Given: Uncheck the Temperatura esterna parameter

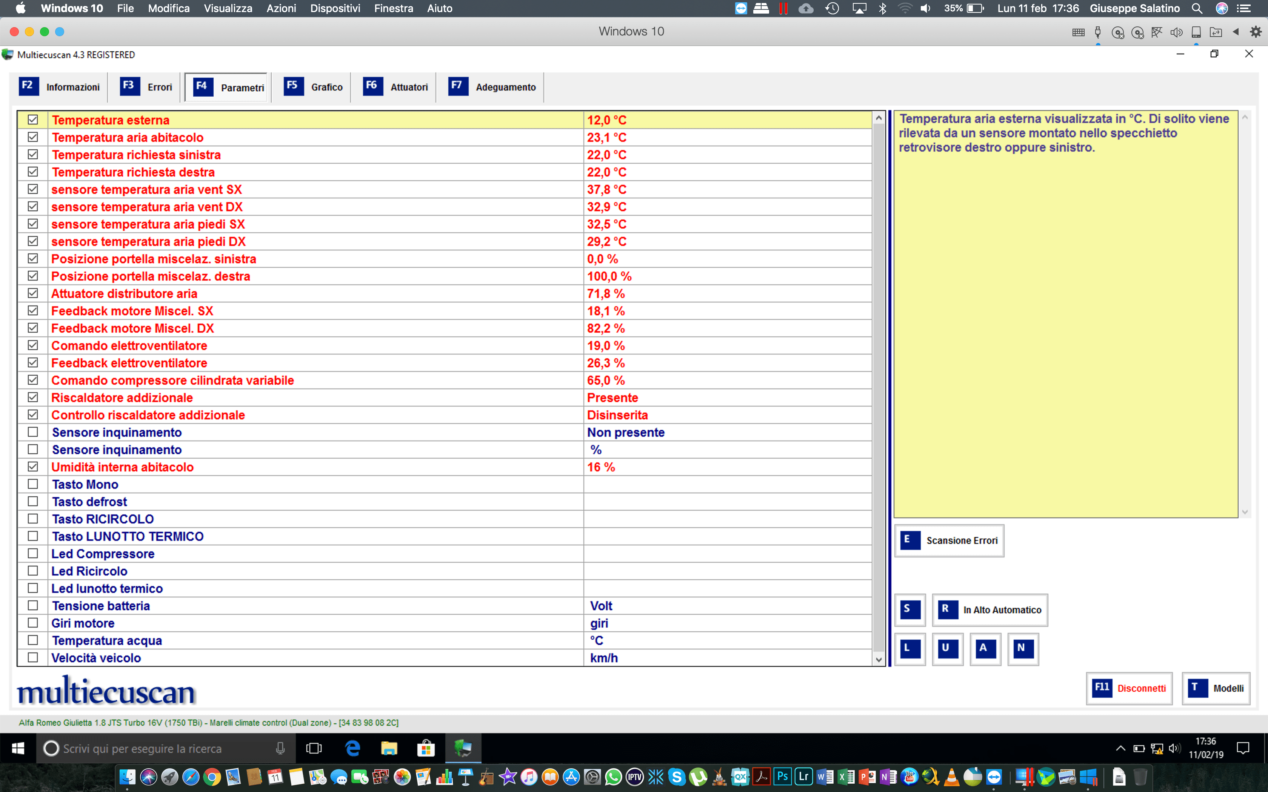Looking at the screenshot, I should pos(32,120).
